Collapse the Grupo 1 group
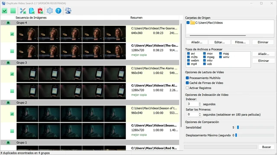 [x=3, y=143]
